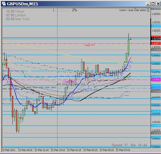The image size is (161, 154).
Task: Click the blue 1.61089 price level tag
Action: (156, 126)
